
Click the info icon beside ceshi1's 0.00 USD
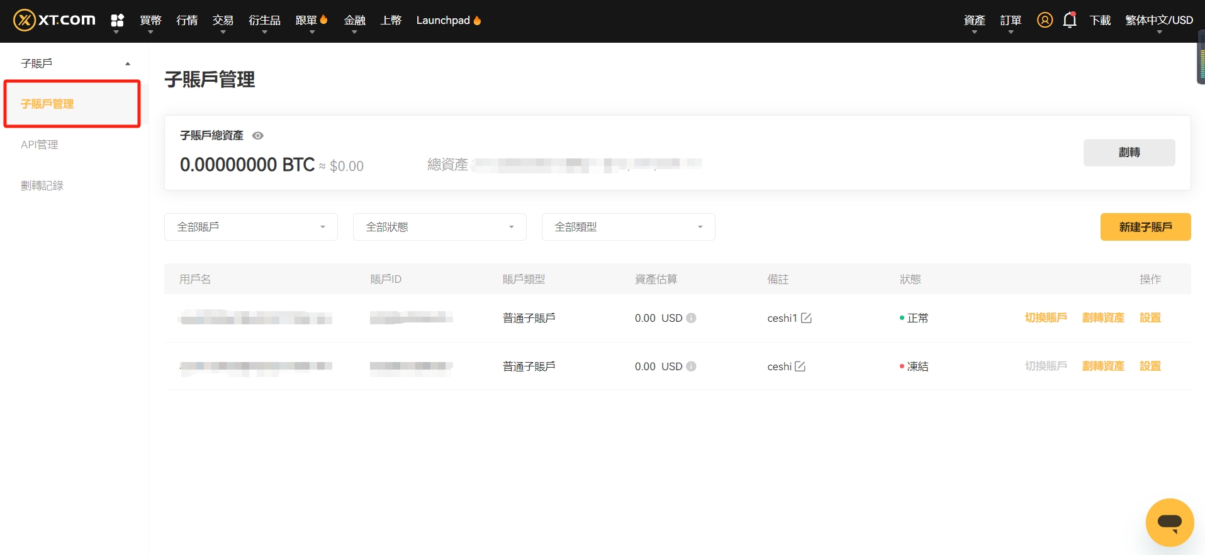pos(691,318)
